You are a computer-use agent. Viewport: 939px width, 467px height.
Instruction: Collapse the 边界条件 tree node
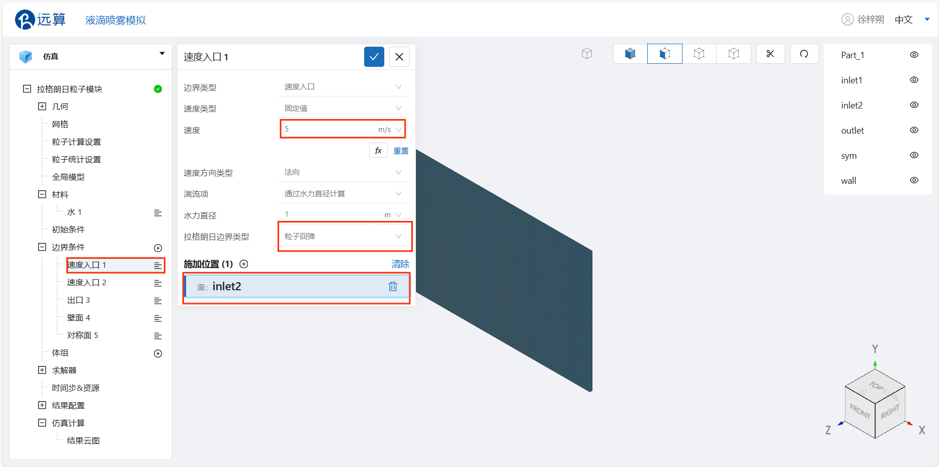tap(42, 247)
